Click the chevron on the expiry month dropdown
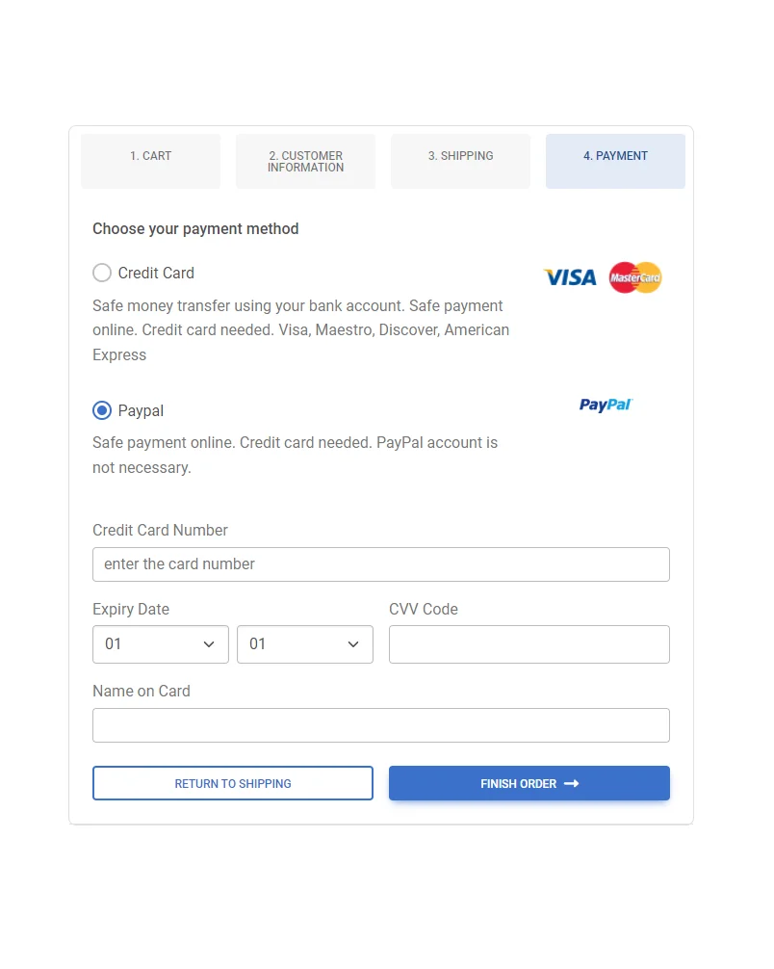 (x=209, y=644)
